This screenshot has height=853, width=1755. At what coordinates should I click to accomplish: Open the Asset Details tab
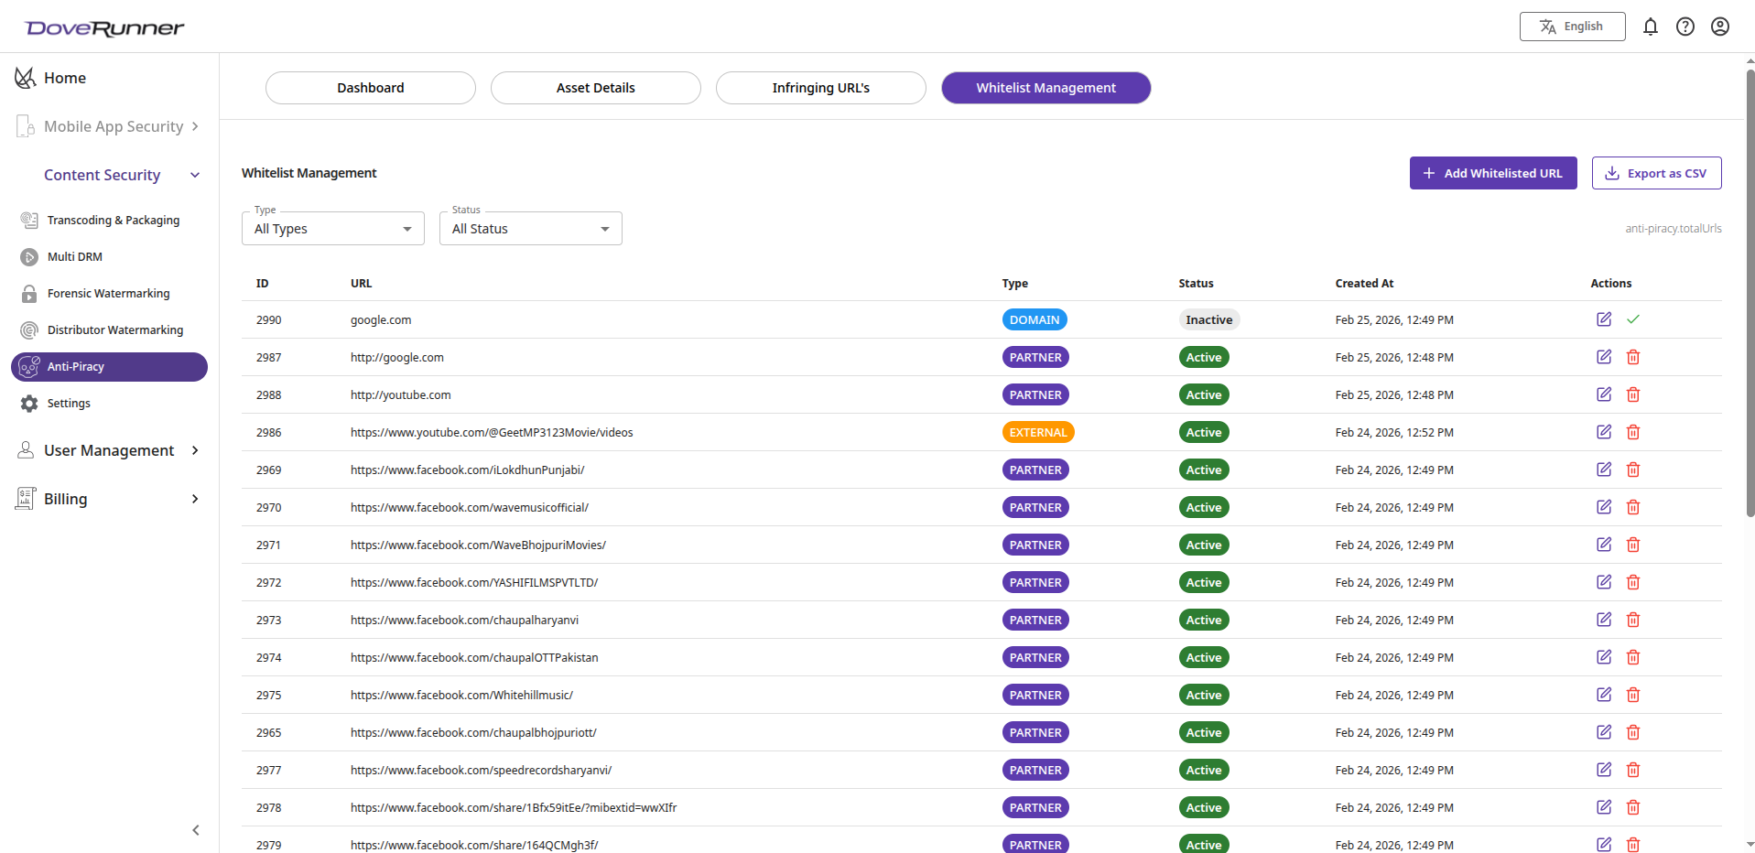point(595,87)
